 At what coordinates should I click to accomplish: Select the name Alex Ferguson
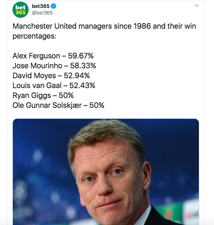[36, 56]
